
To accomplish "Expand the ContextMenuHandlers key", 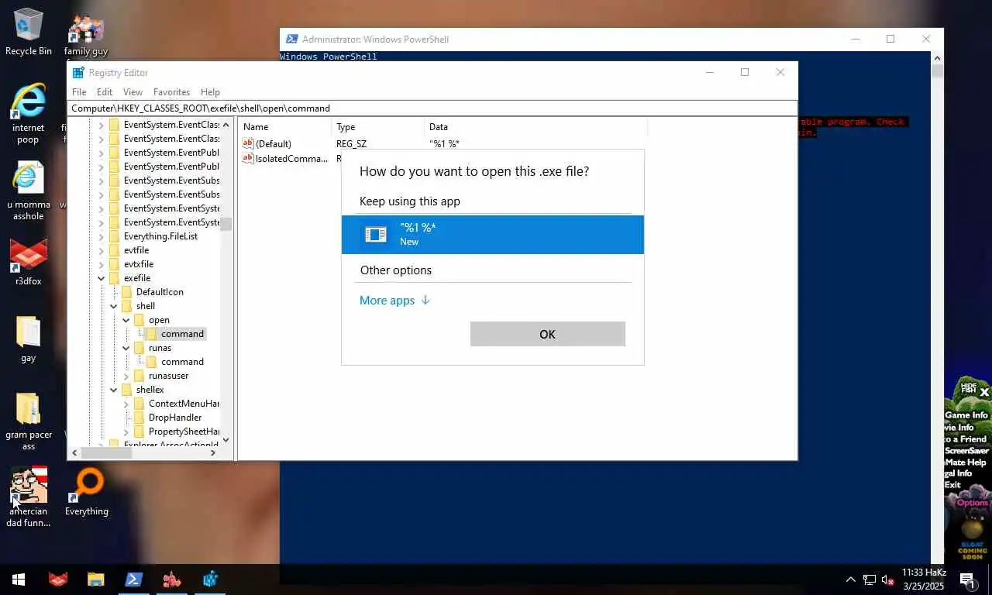I will pos(126,404).
